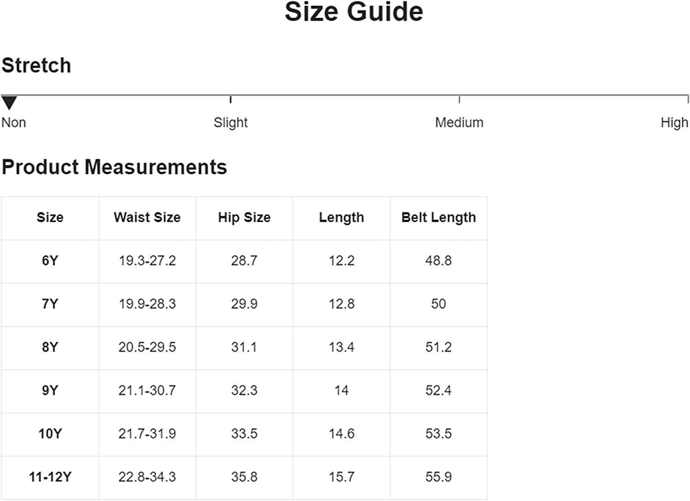Viewport: 690px width, 501px height.
Task: Click the Stretch section heading
Action: (x=36, y=65)
